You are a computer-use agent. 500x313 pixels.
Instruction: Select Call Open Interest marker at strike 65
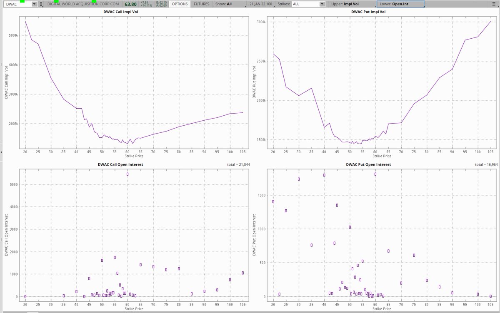point(140,265)
